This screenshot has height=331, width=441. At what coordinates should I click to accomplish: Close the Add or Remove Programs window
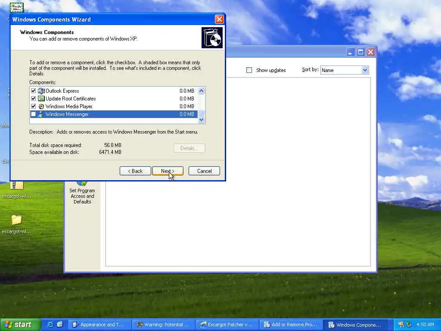371,52
